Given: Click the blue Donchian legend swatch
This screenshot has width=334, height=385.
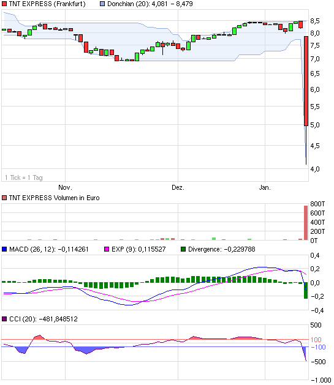Looking at the screenshot, I should point(102,4).
